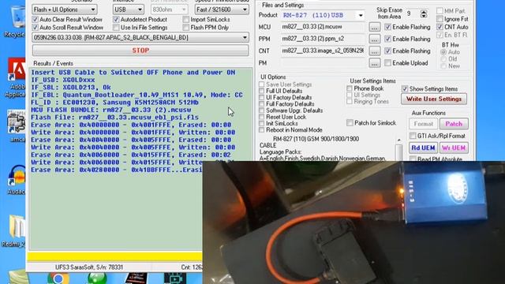505x284 pixels.
Task: Click 'RM-827 (110) GSM 900/1800/1900' info text
Action: (316, 139)
